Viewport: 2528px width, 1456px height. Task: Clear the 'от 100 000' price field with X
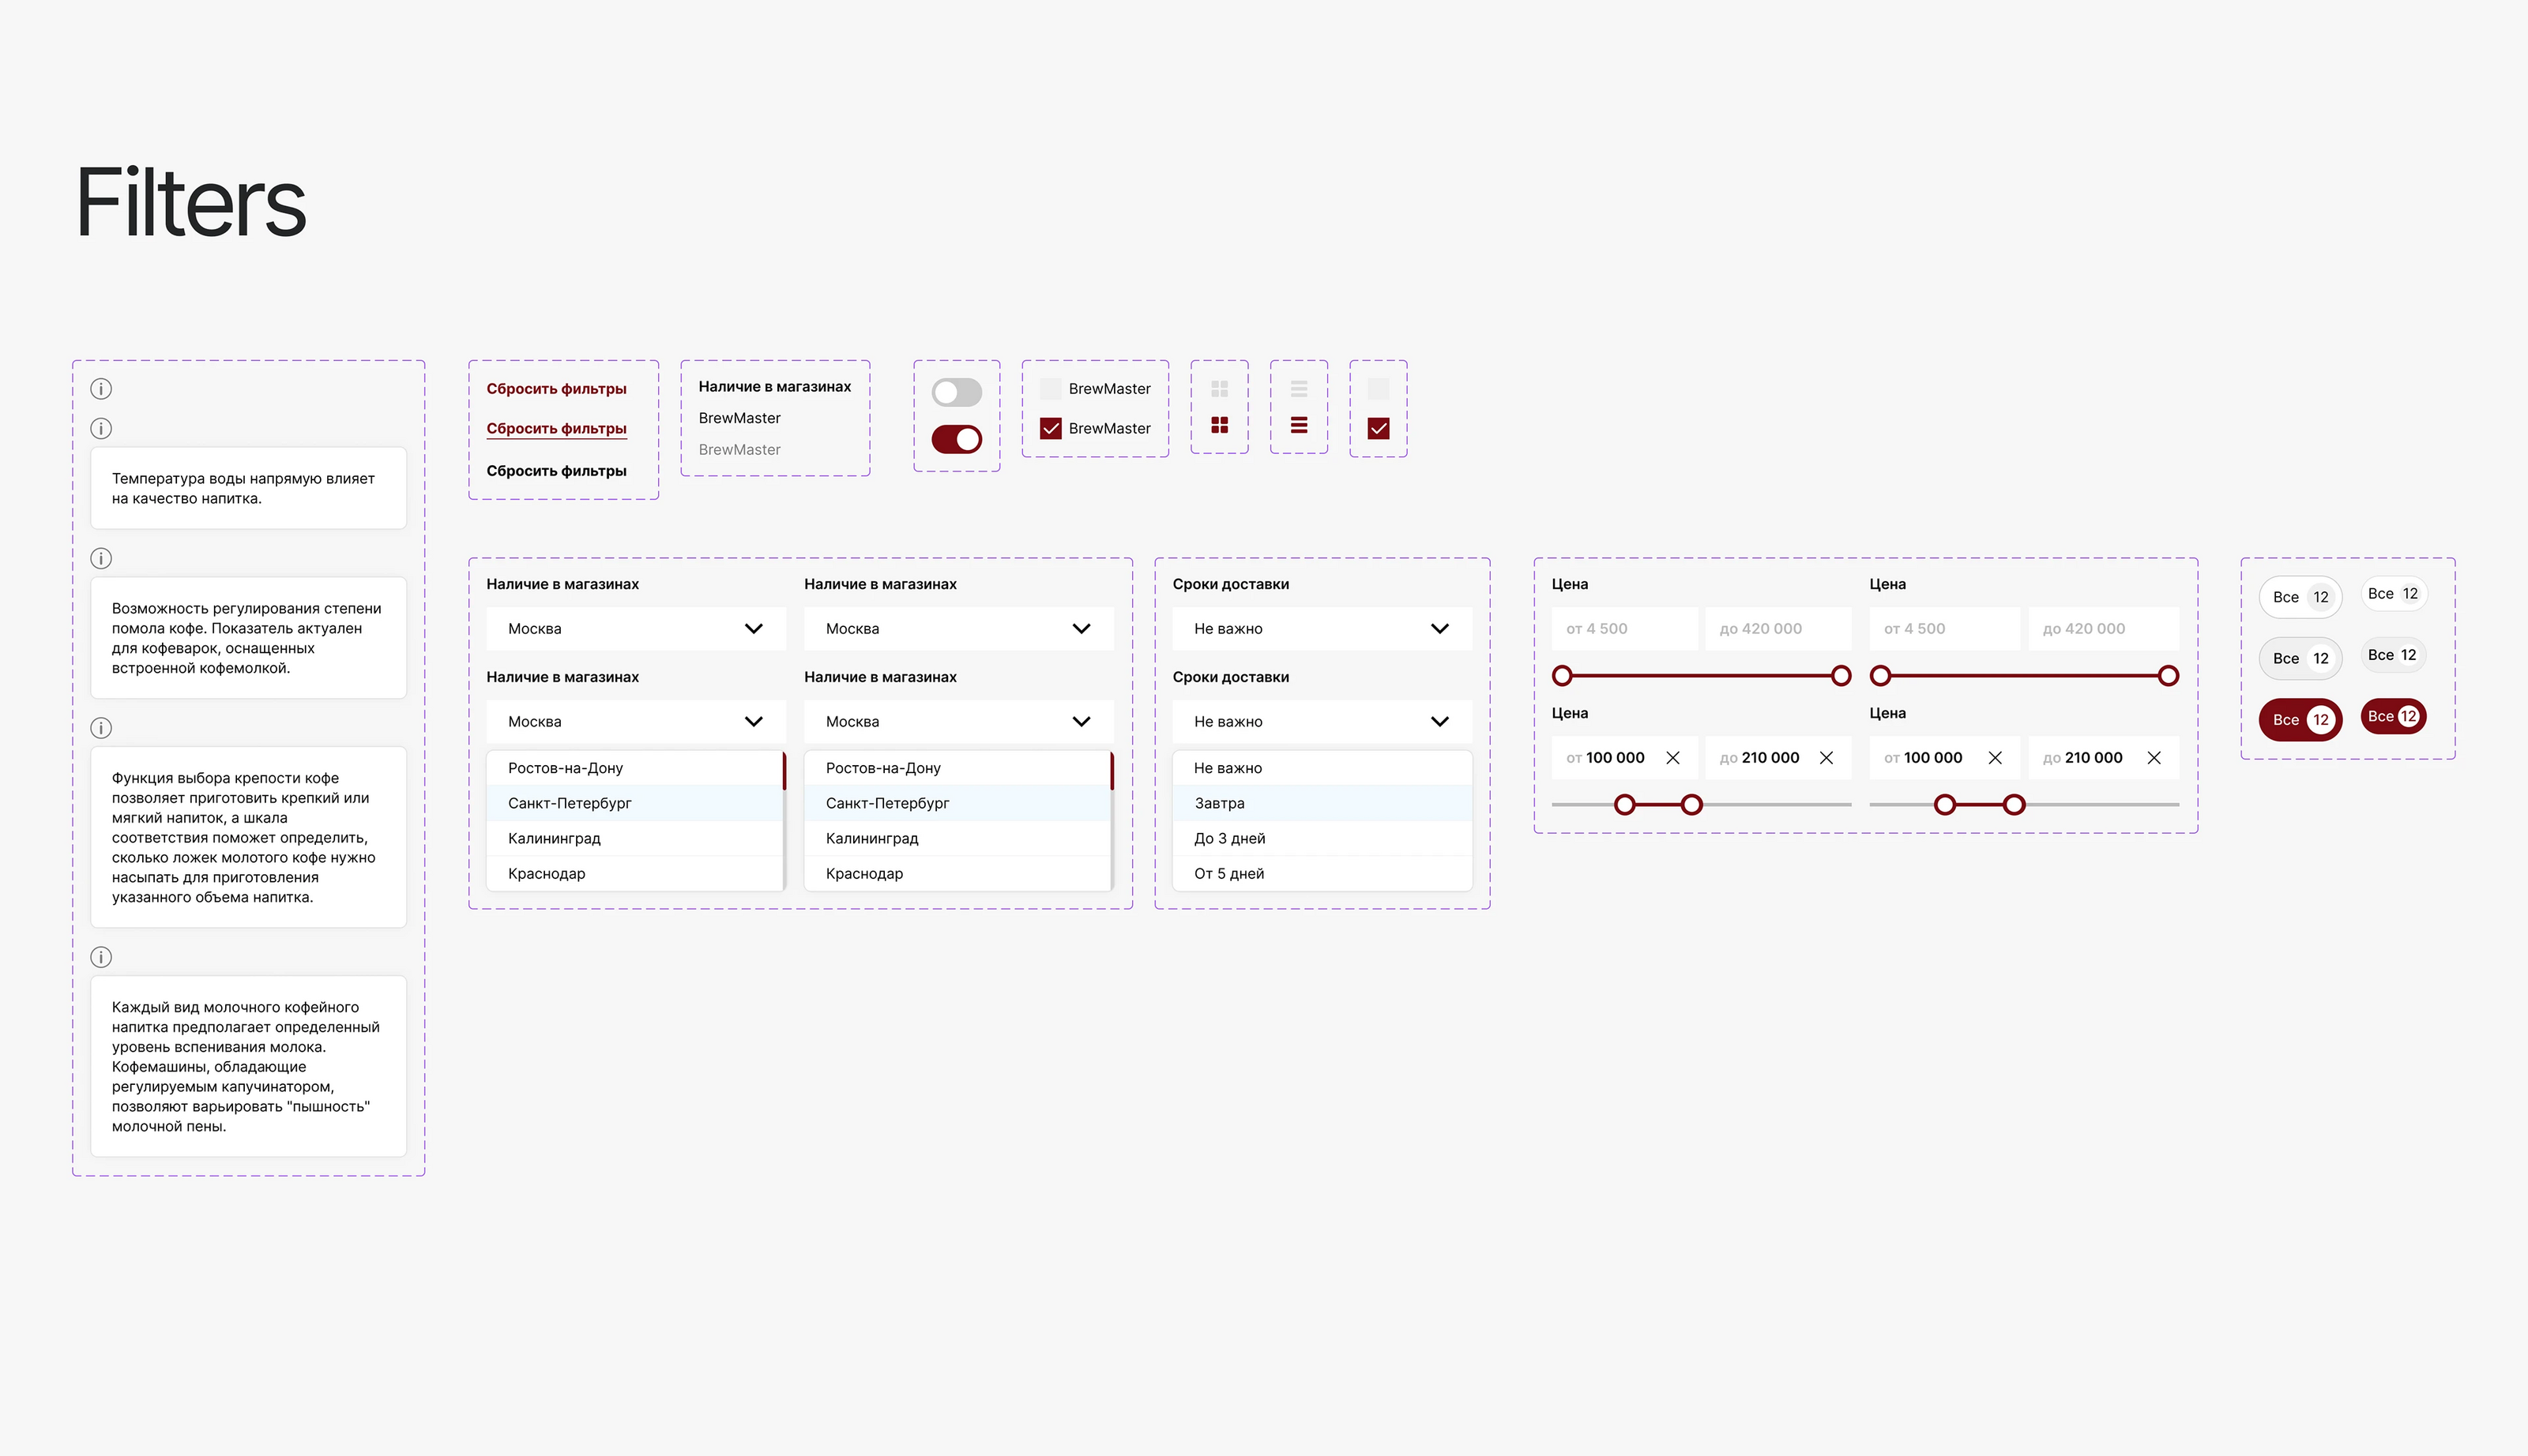coord(1672,758)
